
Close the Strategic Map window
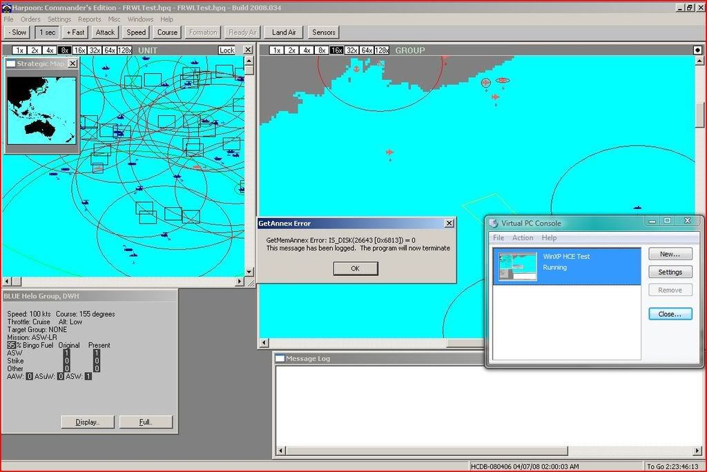coord(72,63)
